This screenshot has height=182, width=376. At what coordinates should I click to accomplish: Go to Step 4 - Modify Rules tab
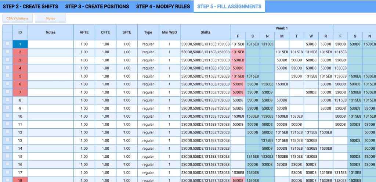point(163,7)
